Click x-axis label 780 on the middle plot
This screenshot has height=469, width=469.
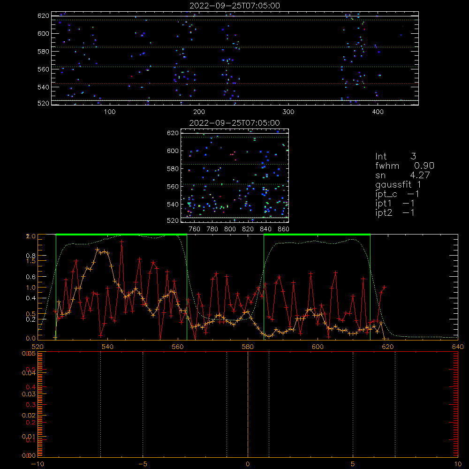click(212, 229)
